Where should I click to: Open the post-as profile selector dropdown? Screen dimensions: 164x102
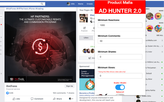71,99
